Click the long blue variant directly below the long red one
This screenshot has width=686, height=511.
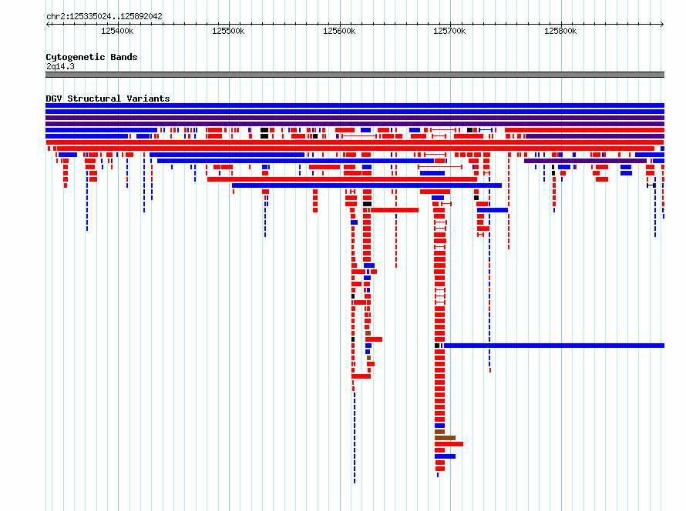(367, 185)
